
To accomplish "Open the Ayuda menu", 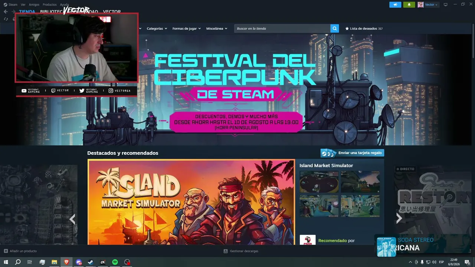I will click(64, 4).
